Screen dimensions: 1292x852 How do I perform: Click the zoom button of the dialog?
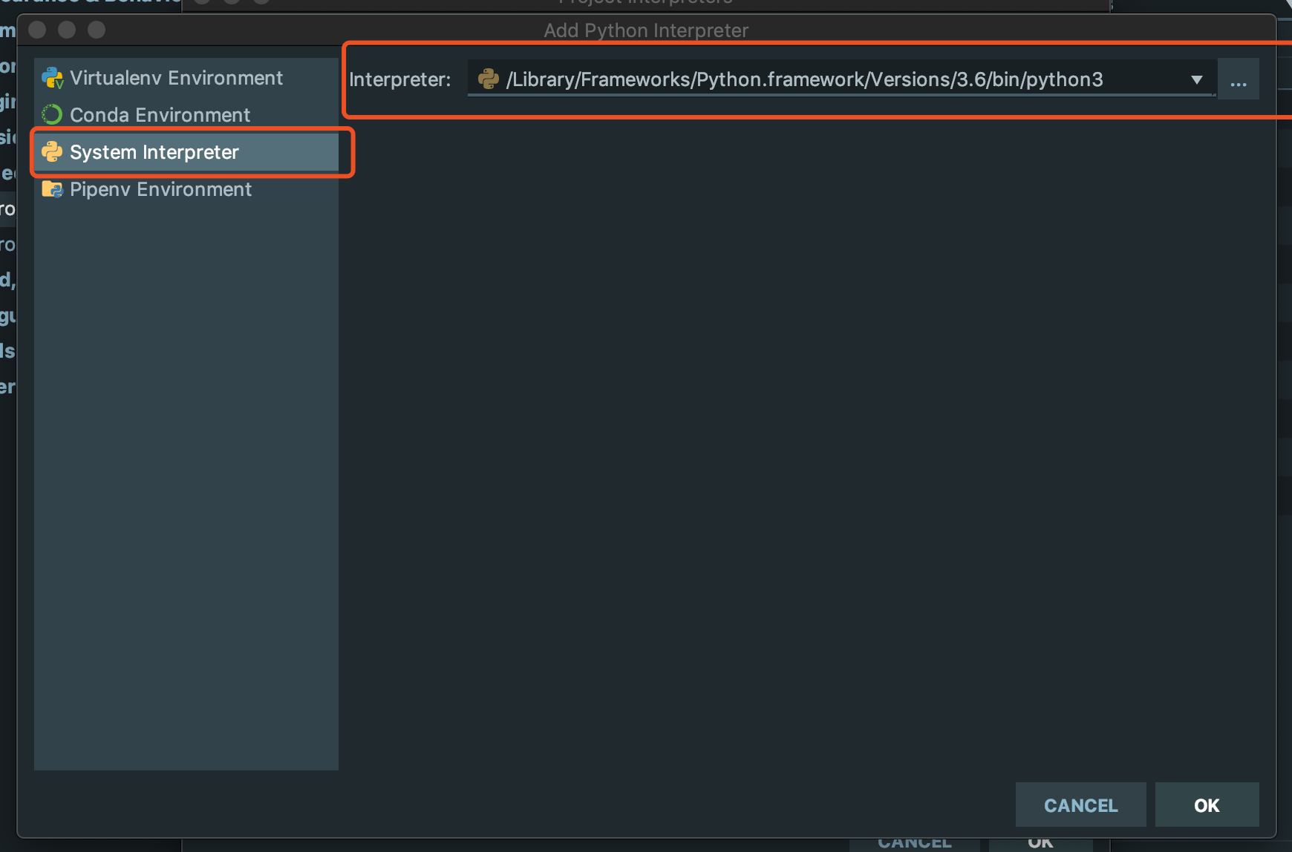tap(97, 30)
